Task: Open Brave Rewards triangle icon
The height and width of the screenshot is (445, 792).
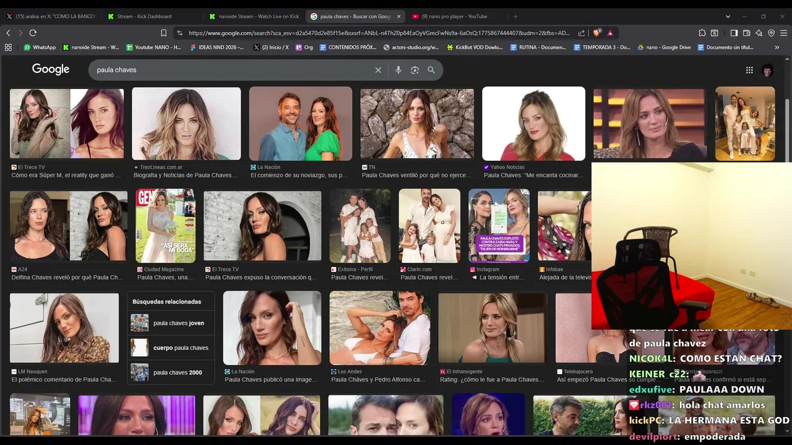Action: [610, 33]
